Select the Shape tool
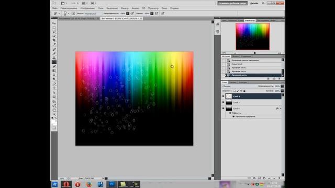The image size is (335, 188). (54, 97)
